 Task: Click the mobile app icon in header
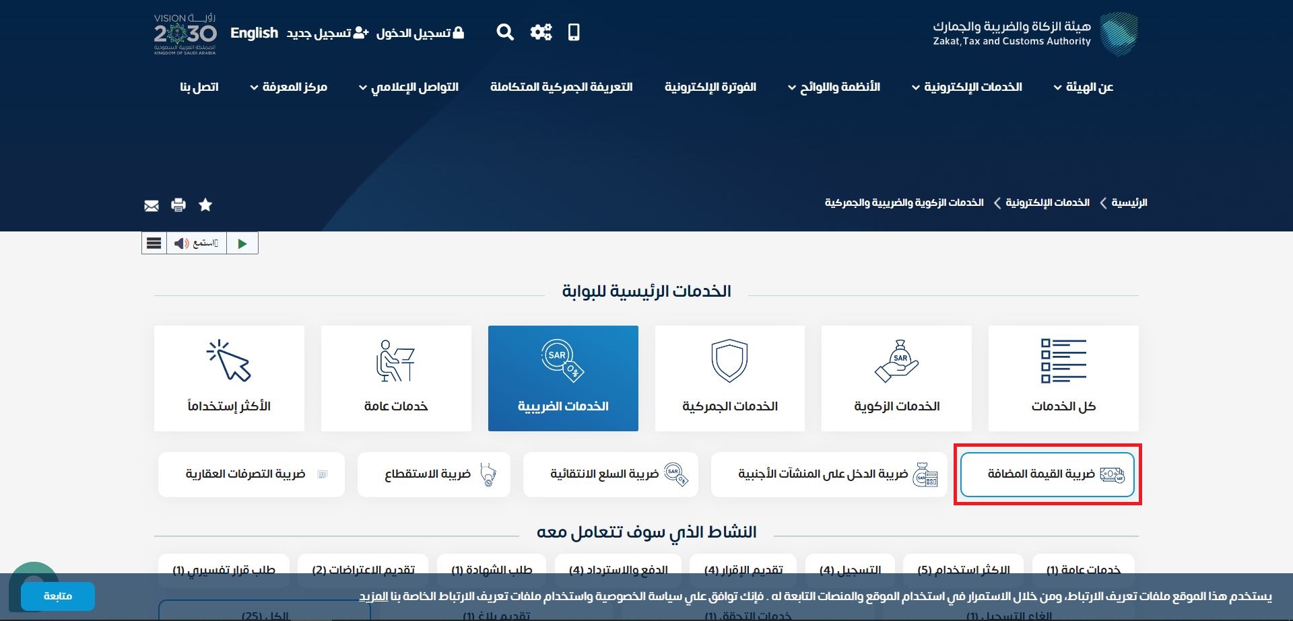pyautogui.click(x=574, y=32)
